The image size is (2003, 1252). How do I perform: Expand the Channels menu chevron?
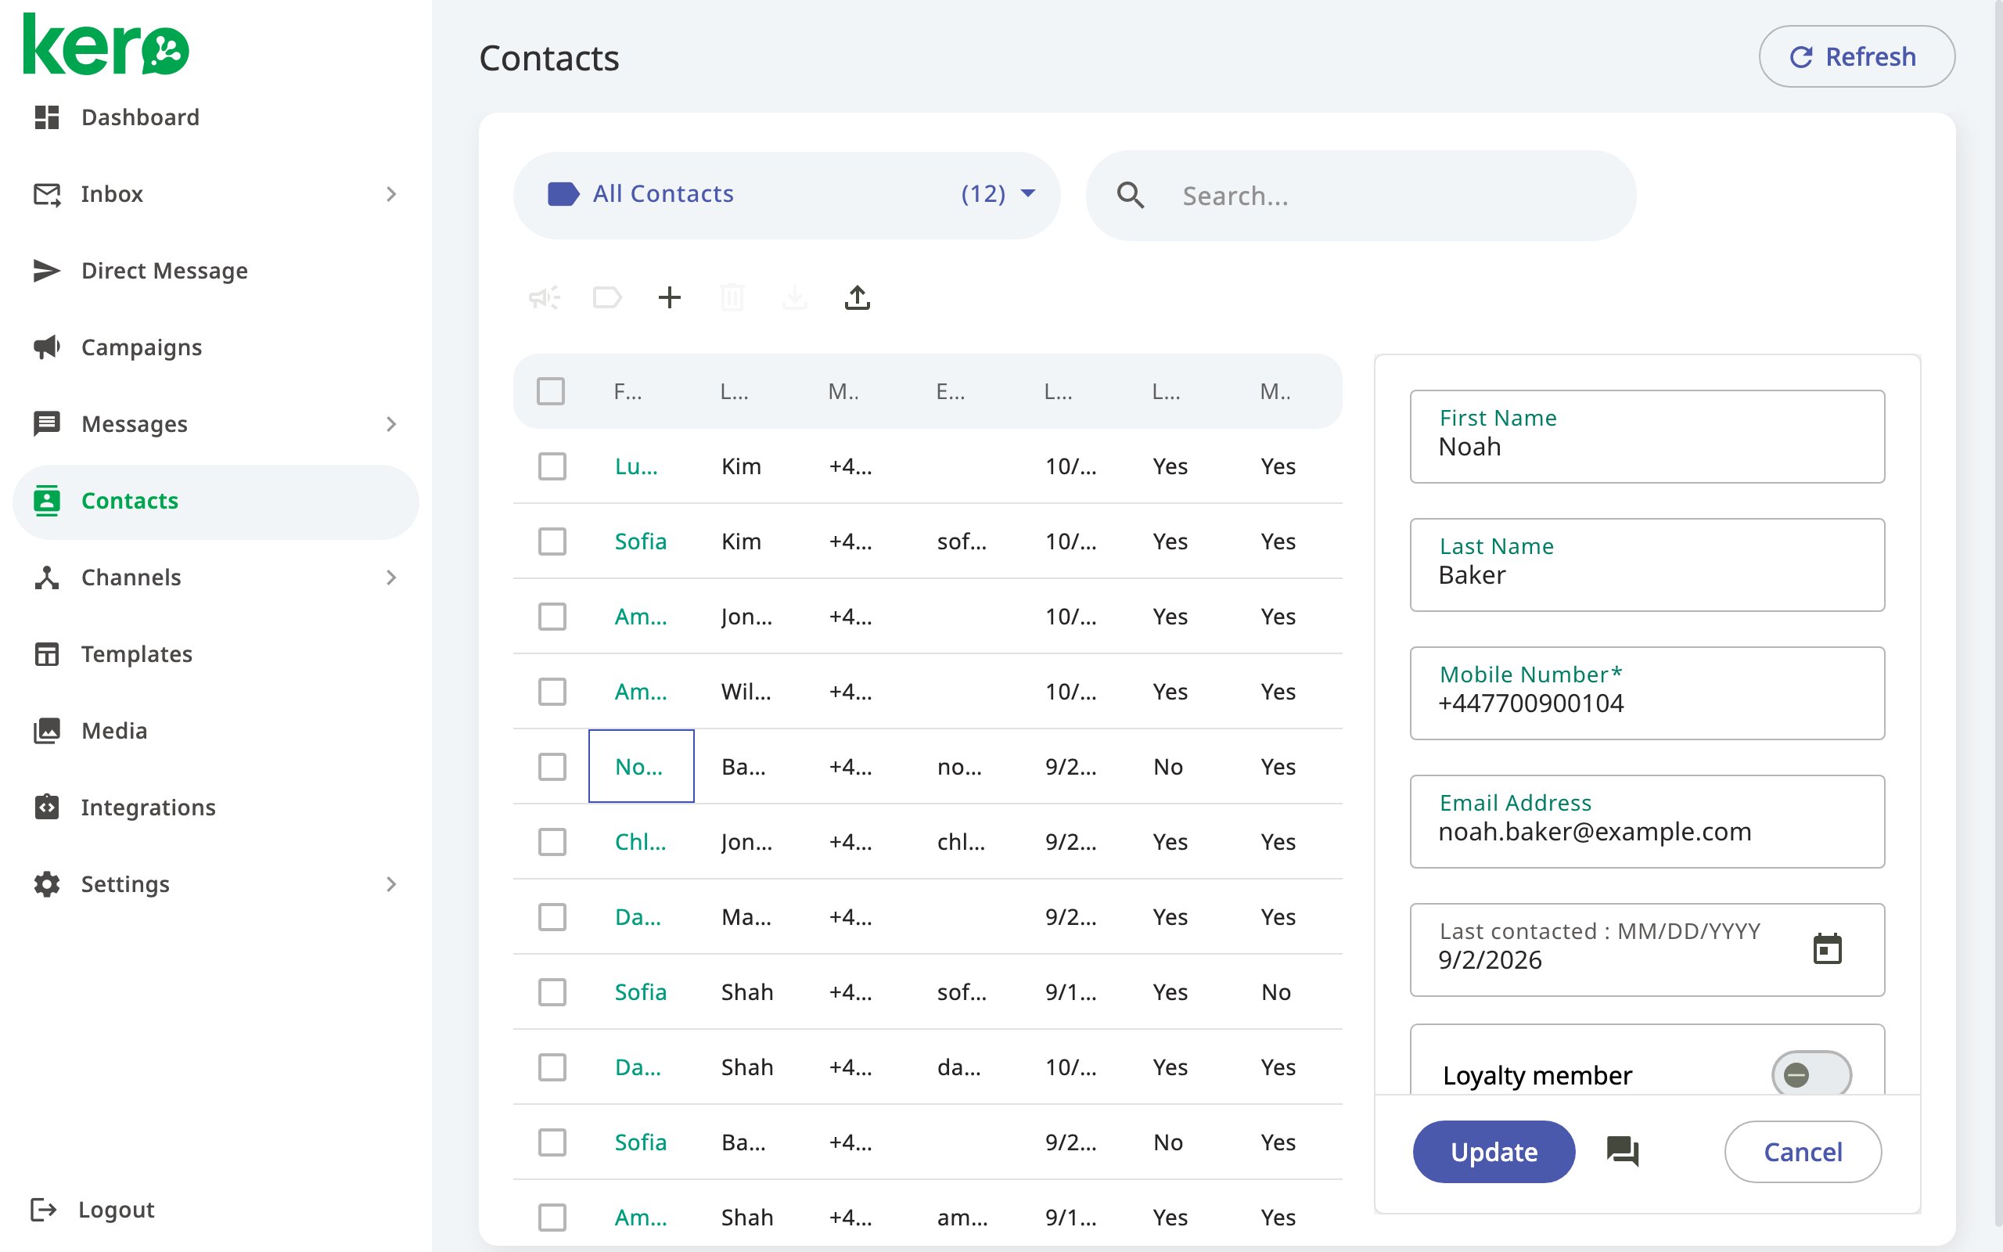coord(391,577)
